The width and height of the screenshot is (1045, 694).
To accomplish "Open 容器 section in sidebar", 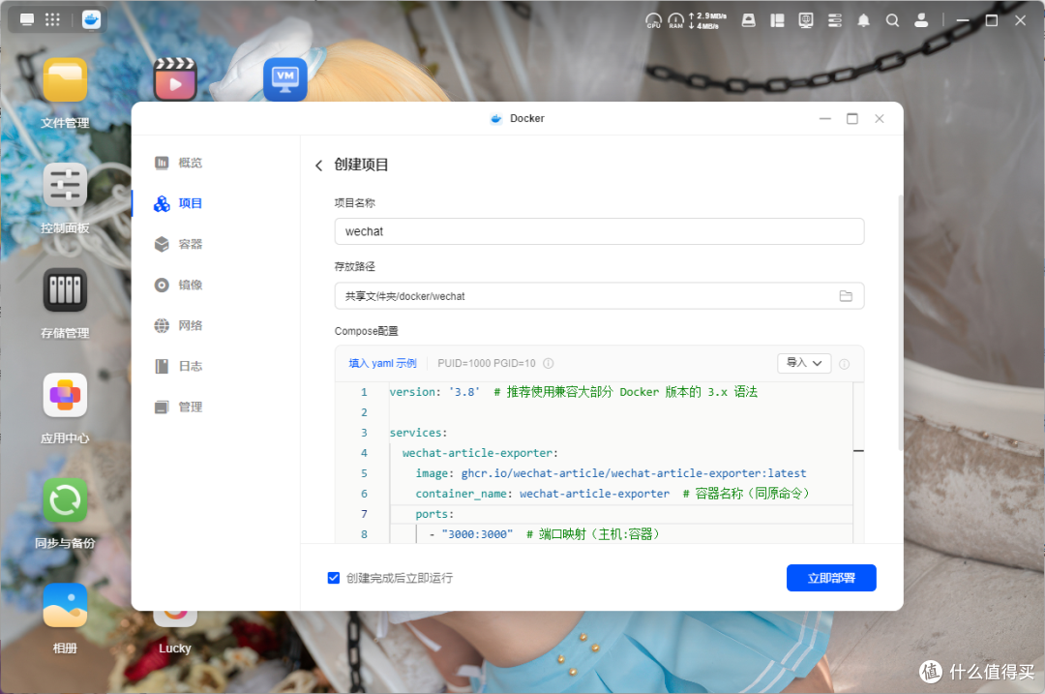I will pyautogui.click(x=179, y=244).
